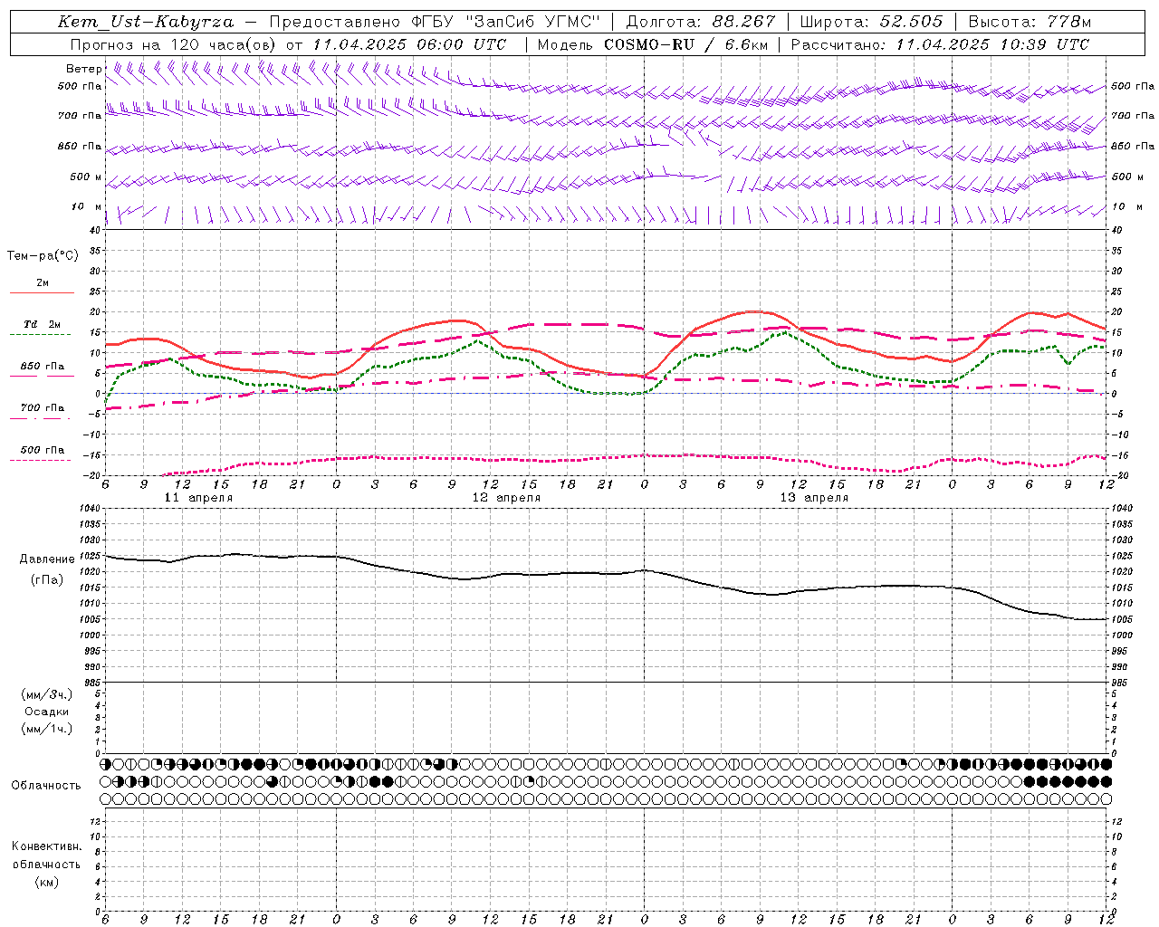Click the '500 м' wind level label on the left
The image size is (1159, 927).
[86, 177]
